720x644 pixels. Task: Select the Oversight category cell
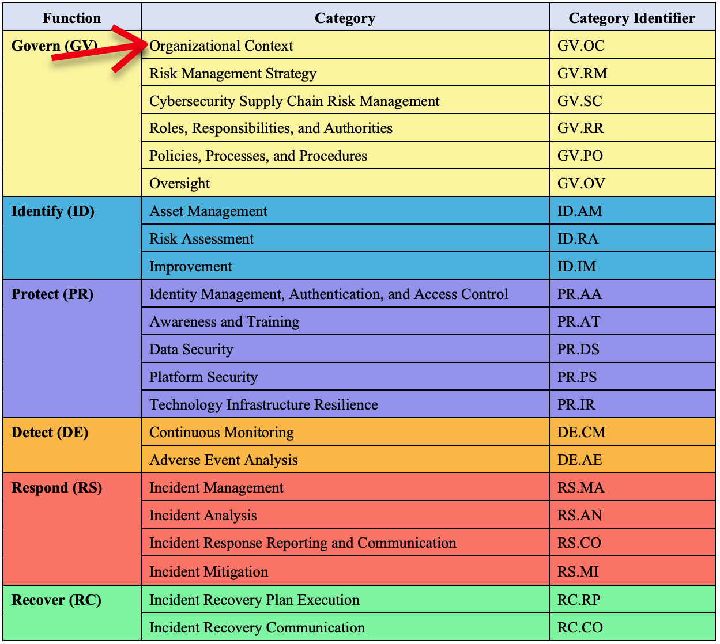[x=179, y=183]
